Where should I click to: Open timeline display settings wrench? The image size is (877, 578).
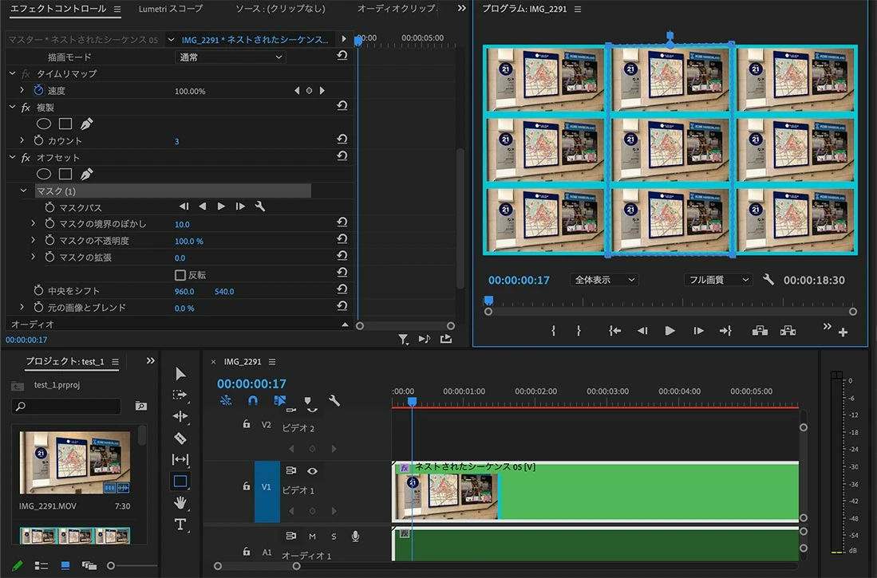point(334,400)
